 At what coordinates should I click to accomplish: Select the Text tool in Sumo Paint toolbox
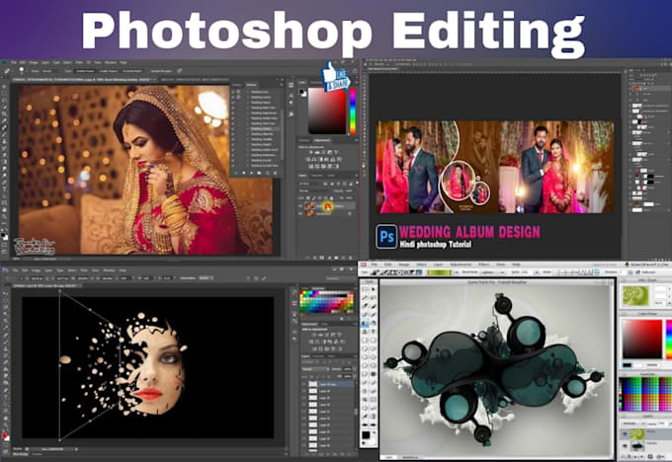point(374,332)
